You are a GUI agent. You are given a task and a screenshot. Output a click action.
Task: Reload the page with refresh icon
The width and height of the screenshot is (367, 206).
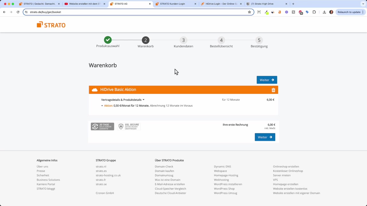[x=18, y=12]
